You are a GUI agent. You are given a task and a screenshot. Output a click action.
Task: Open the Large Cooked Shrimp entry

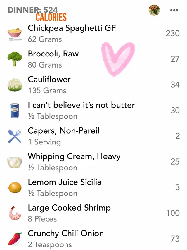click(93, 213)
